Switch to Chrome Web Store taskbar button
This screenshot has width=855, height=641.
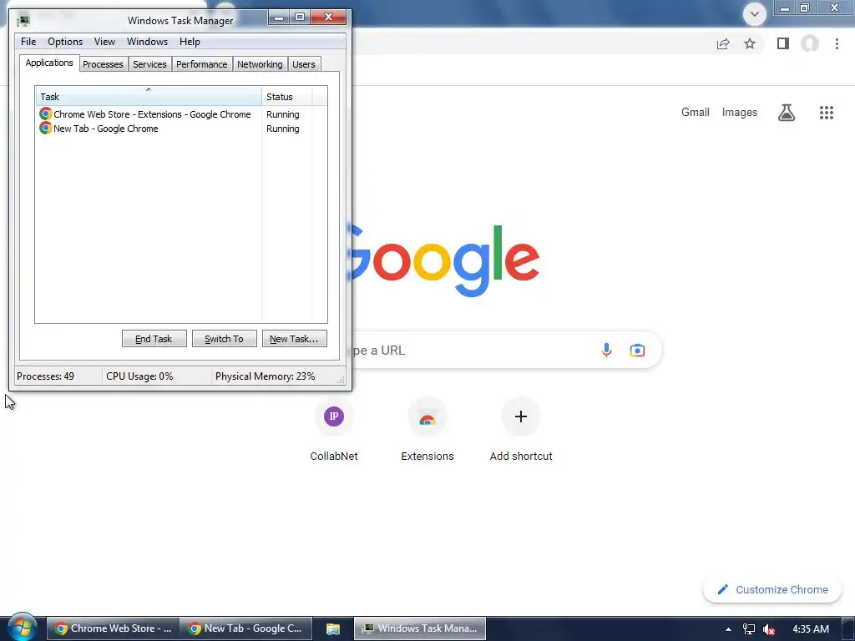[113, 628]
